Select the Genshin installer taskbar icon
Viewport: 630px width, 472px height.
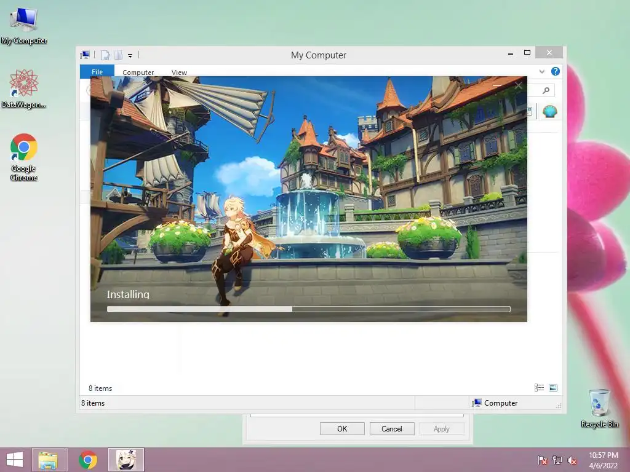coord(126,460)
